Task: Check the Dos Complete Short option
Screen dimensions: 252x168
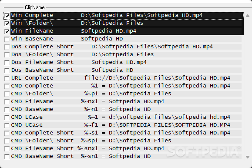Action: pyautogui.click(x=7, y=47)
